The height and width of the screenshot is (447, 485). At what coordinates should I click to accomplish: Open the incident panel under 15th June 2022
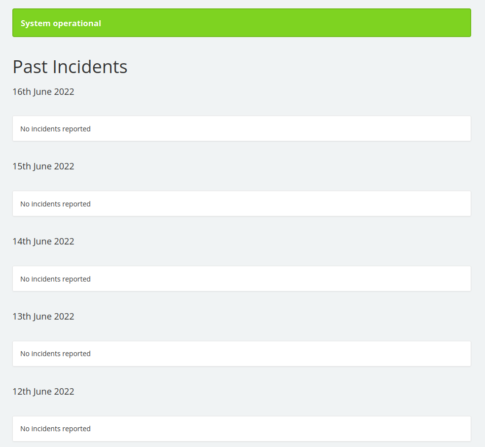[242, 203]
